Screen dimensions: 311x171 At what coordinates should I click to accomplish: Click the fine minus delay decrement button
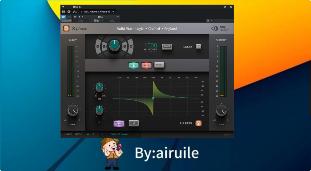[104, 46]
